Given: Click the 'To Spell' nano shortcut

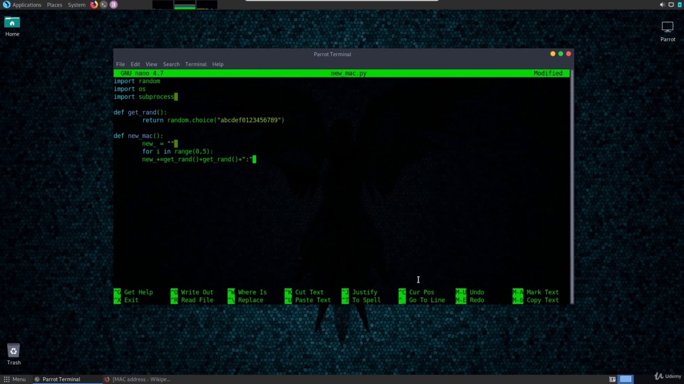Looking at the screenshot, I should [361, 300].
